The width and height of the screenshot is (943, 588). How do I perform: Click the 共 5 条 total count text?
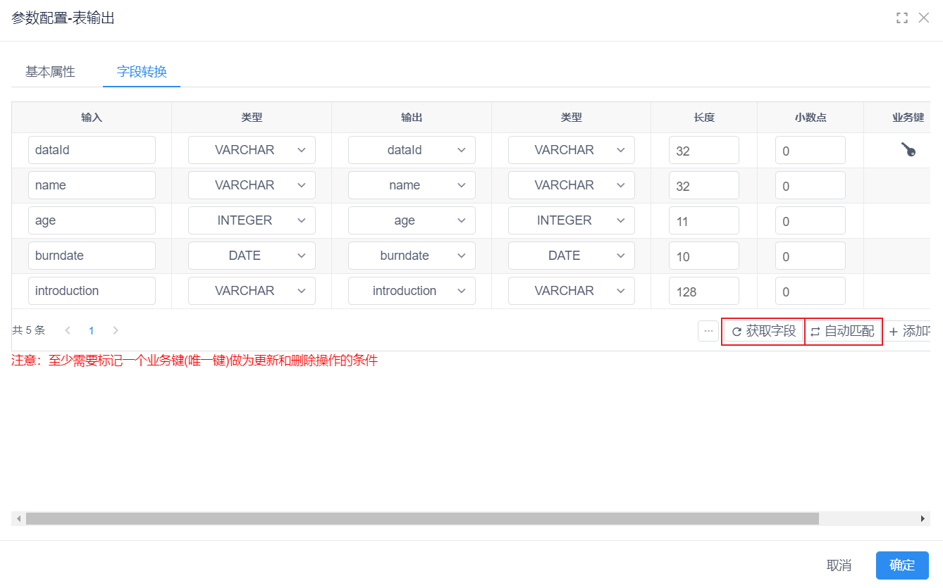(x=29, y=330)
